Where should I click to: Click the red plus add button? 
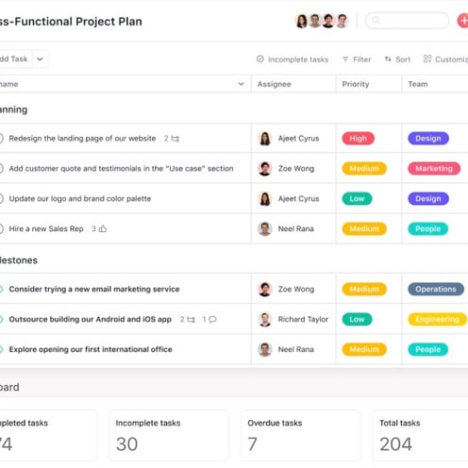coord(463,21)
